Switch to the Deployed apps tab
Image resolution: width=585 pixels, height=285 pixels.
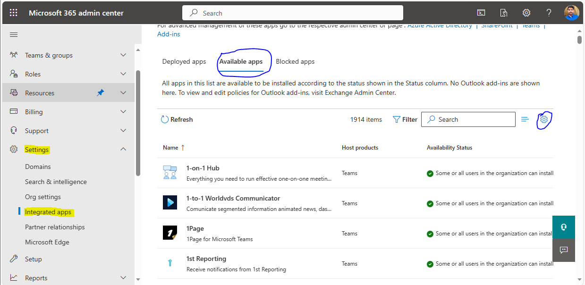[184, 61]
